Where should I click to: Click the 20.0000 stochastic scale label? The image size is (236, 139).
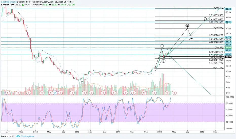[229, 122]
